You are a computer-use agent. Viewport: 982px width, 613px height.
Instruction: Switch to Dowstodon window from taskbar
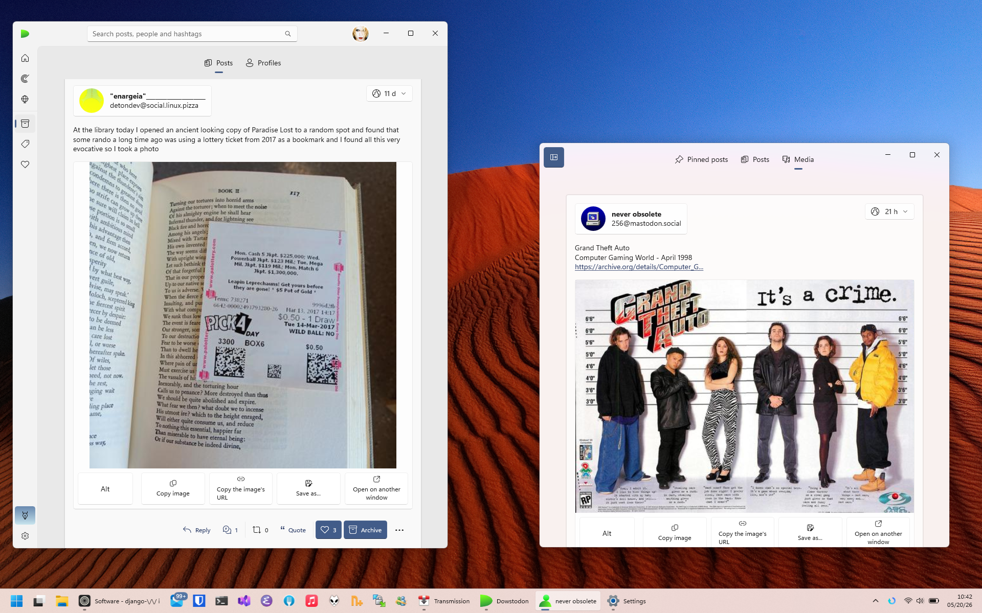pos(505,601)
